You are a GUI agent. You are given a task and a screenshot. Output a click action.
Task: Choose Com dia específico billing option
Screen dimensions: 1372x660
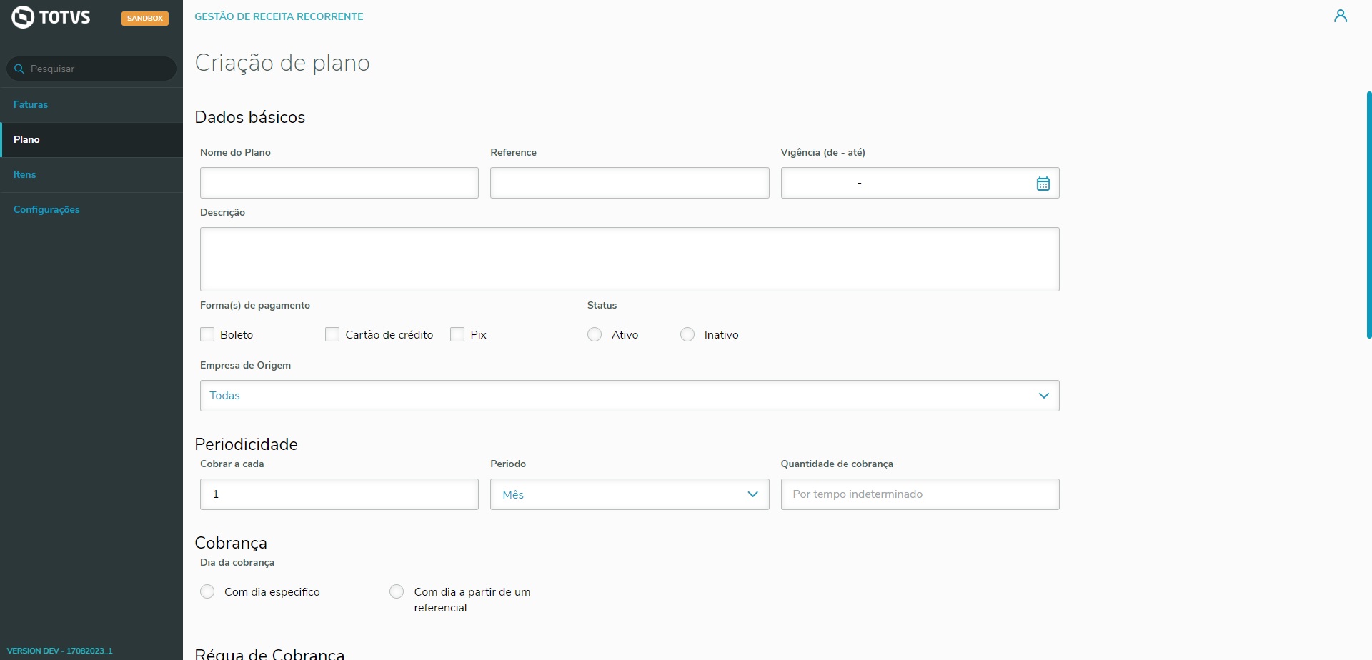[208, 591]
